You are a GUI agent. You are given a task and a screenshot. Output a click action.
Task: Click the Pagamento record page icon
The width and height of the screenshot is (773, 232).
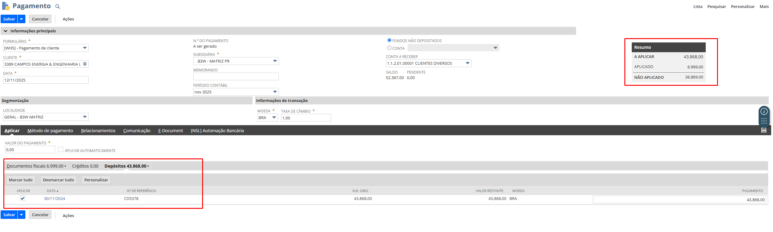click(6, 6)
